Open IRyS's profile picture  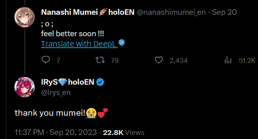point(24,87)
